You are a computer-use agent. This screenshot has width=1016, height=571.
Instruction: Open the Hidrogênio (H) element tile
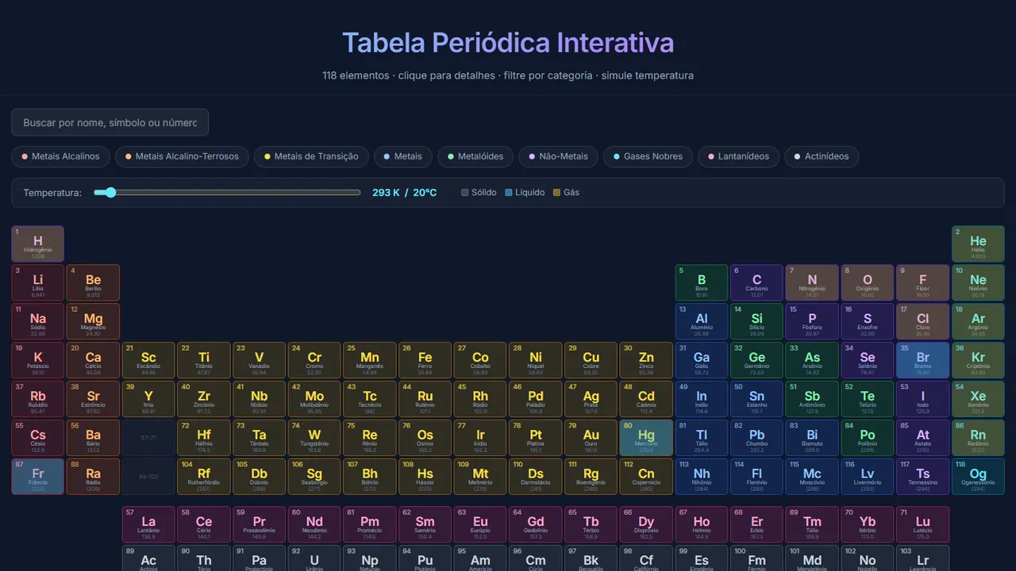tap(38, 244)
